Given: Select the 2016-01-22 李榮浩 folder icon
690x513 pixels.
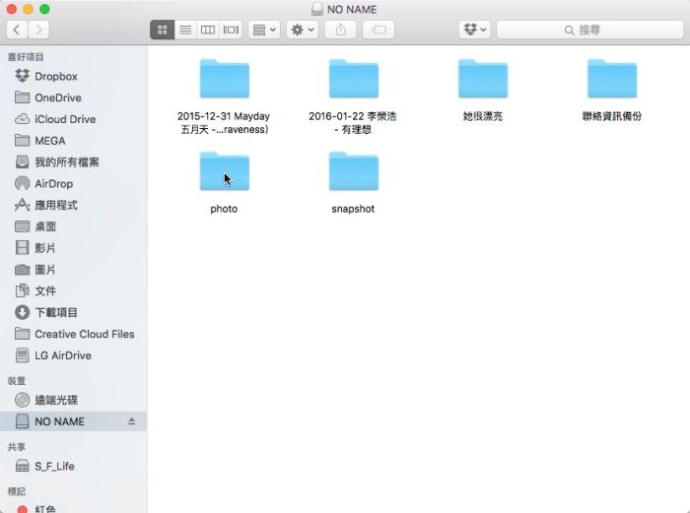Looking at the screenshot, I should click(x=354, y=79).
